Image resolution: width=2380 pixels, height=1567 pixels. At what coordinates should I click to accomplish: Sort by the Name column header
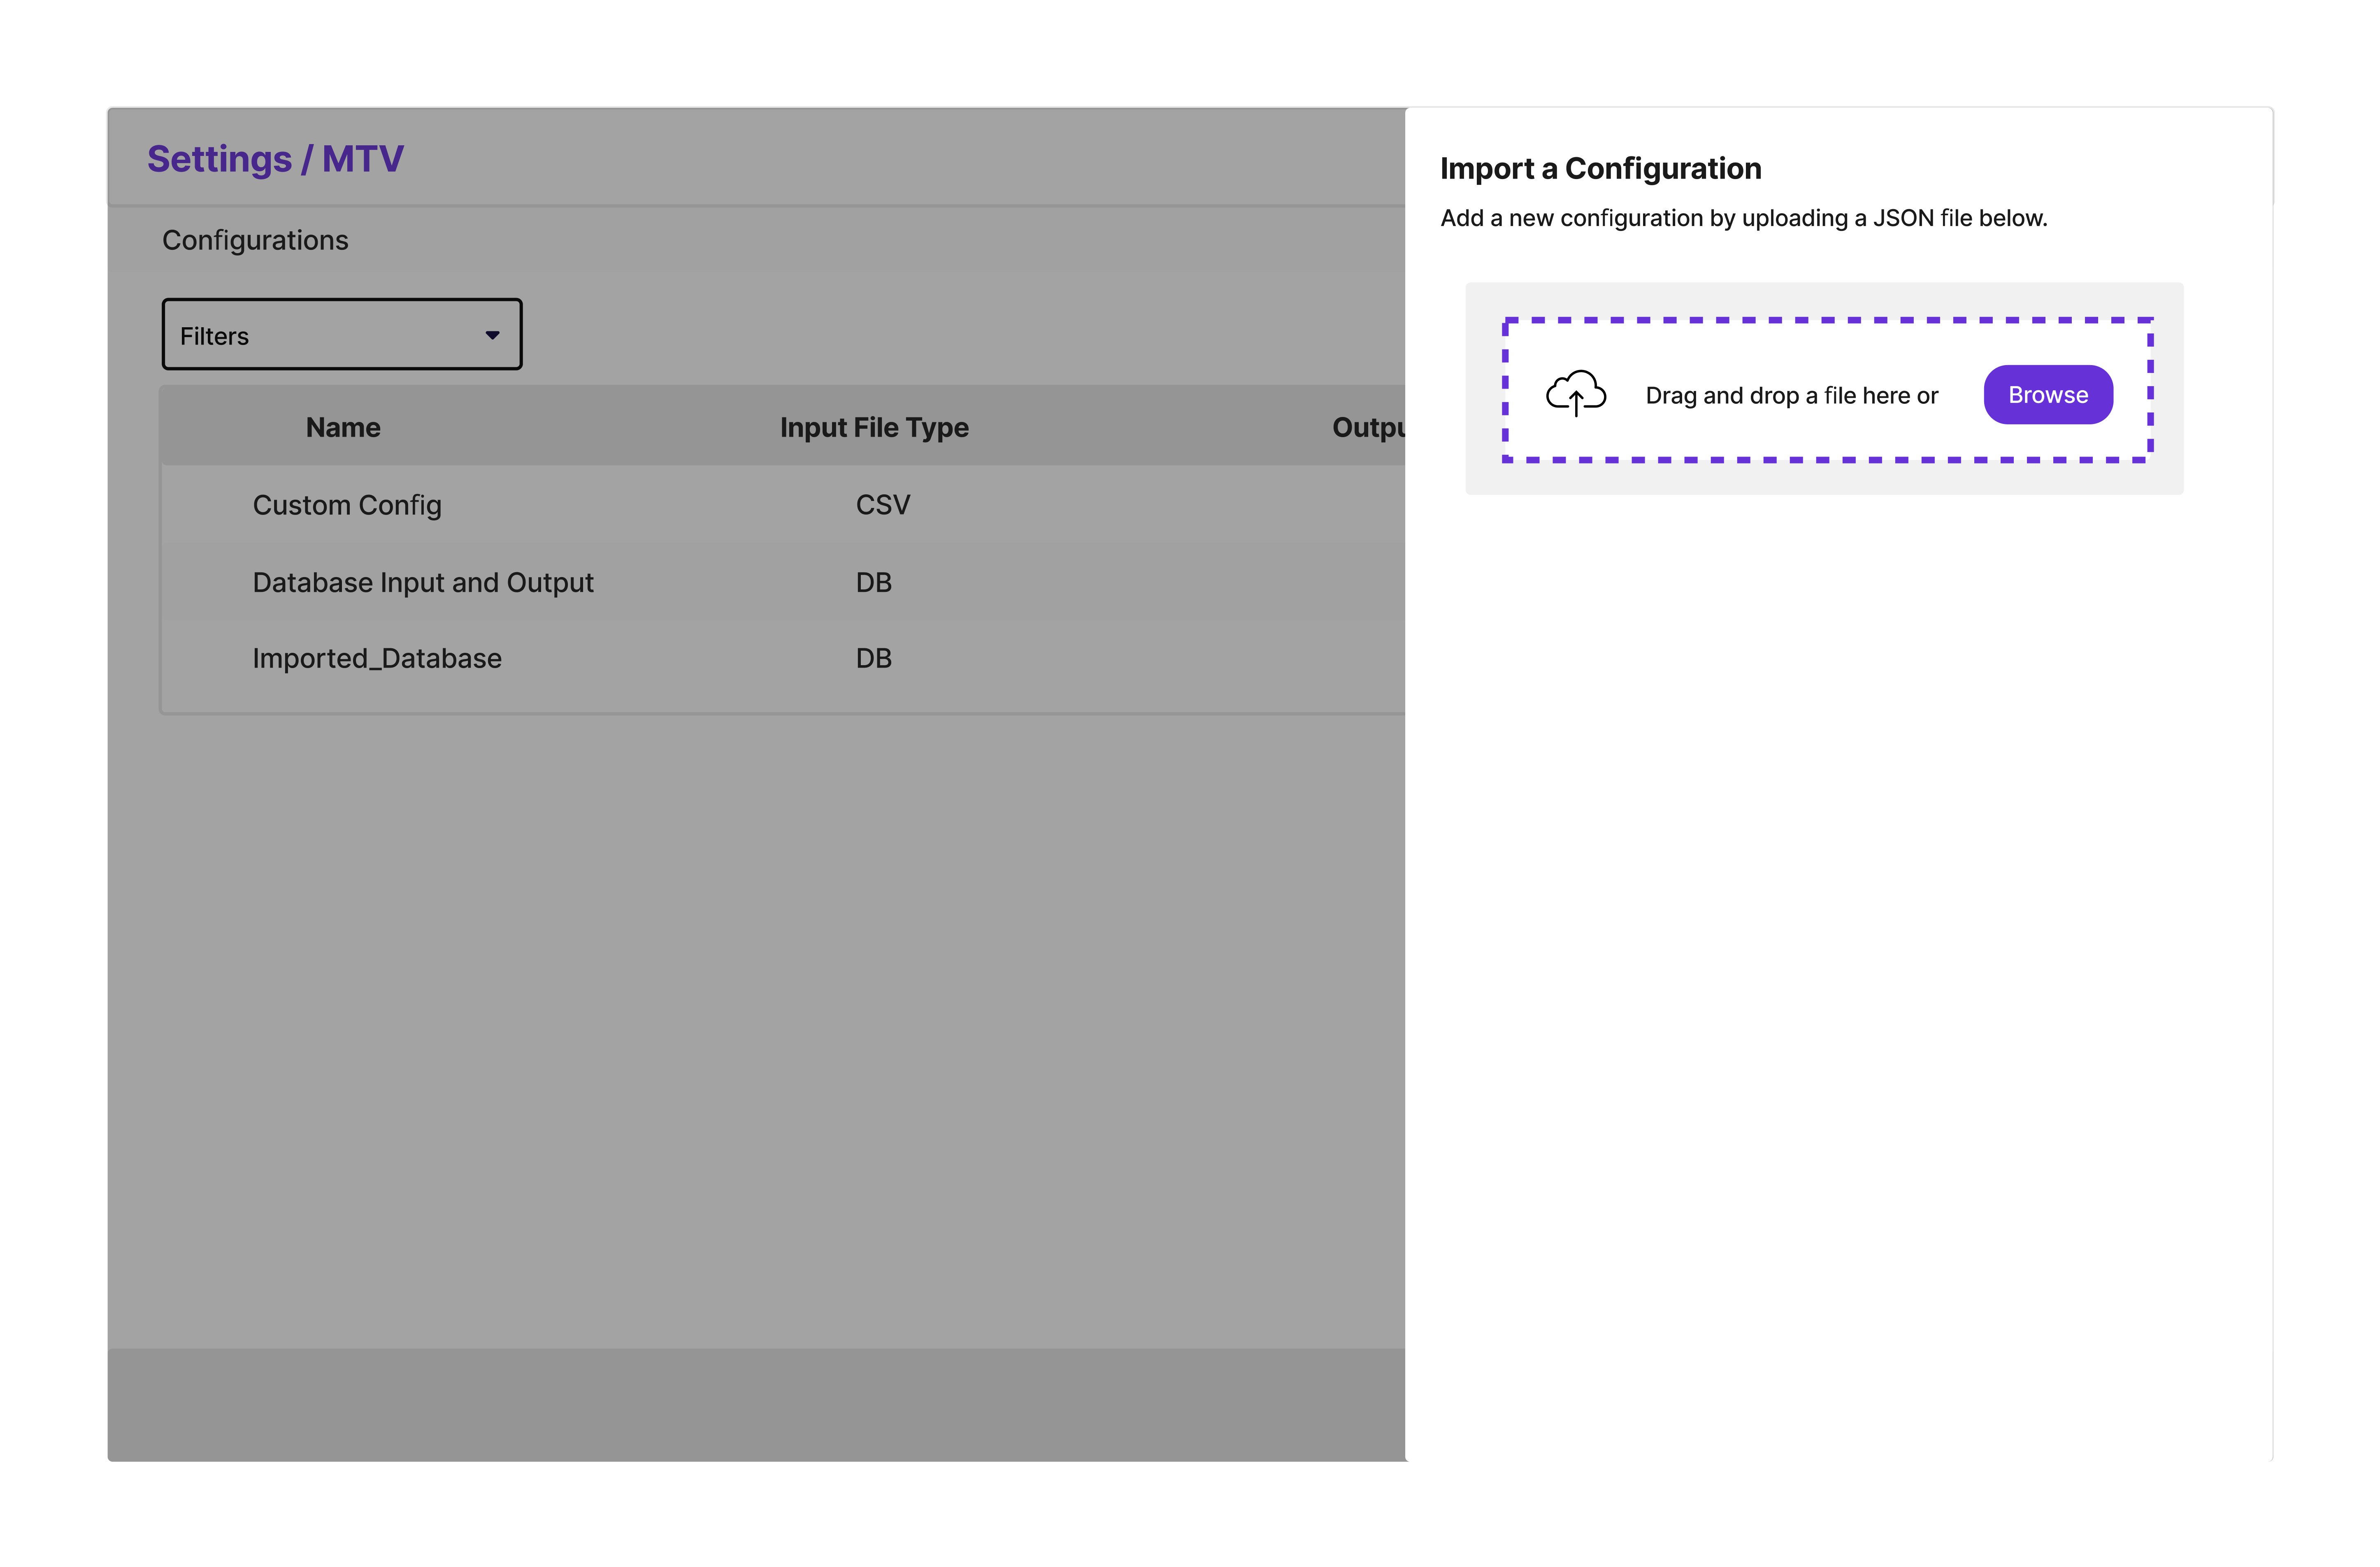click(x=343, y=427)
